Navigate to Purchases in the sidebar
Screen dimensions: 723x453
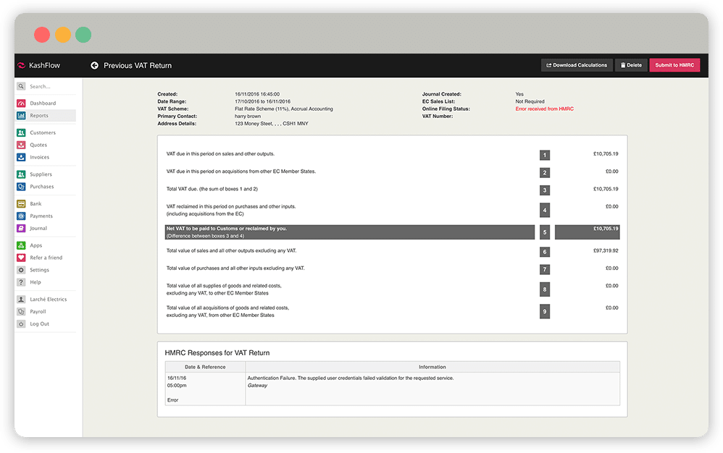(41, 187)
